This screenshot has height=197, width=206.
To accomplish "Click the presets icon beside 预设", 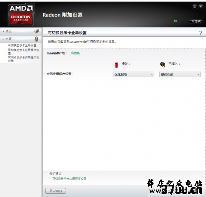I will click(x=37, y=31).
